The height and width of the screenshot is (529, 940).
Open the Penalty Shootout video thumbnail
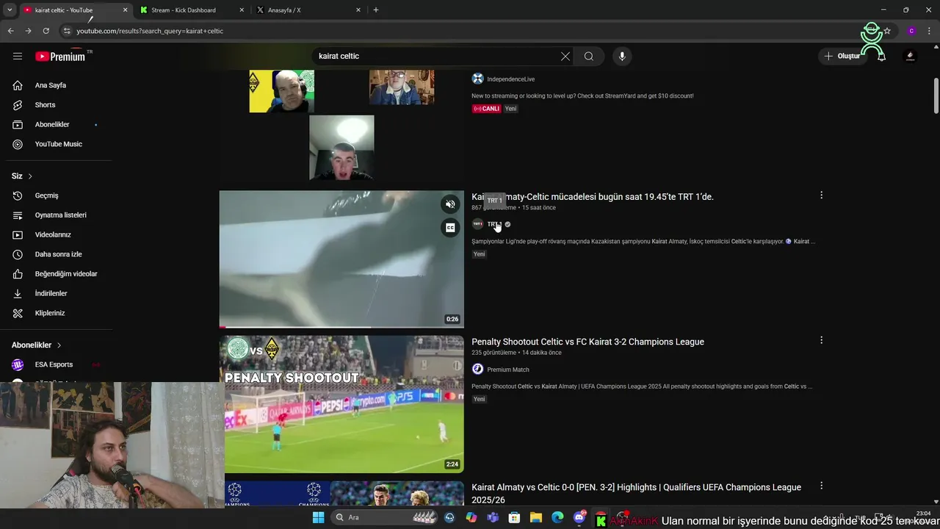point(341,404)
